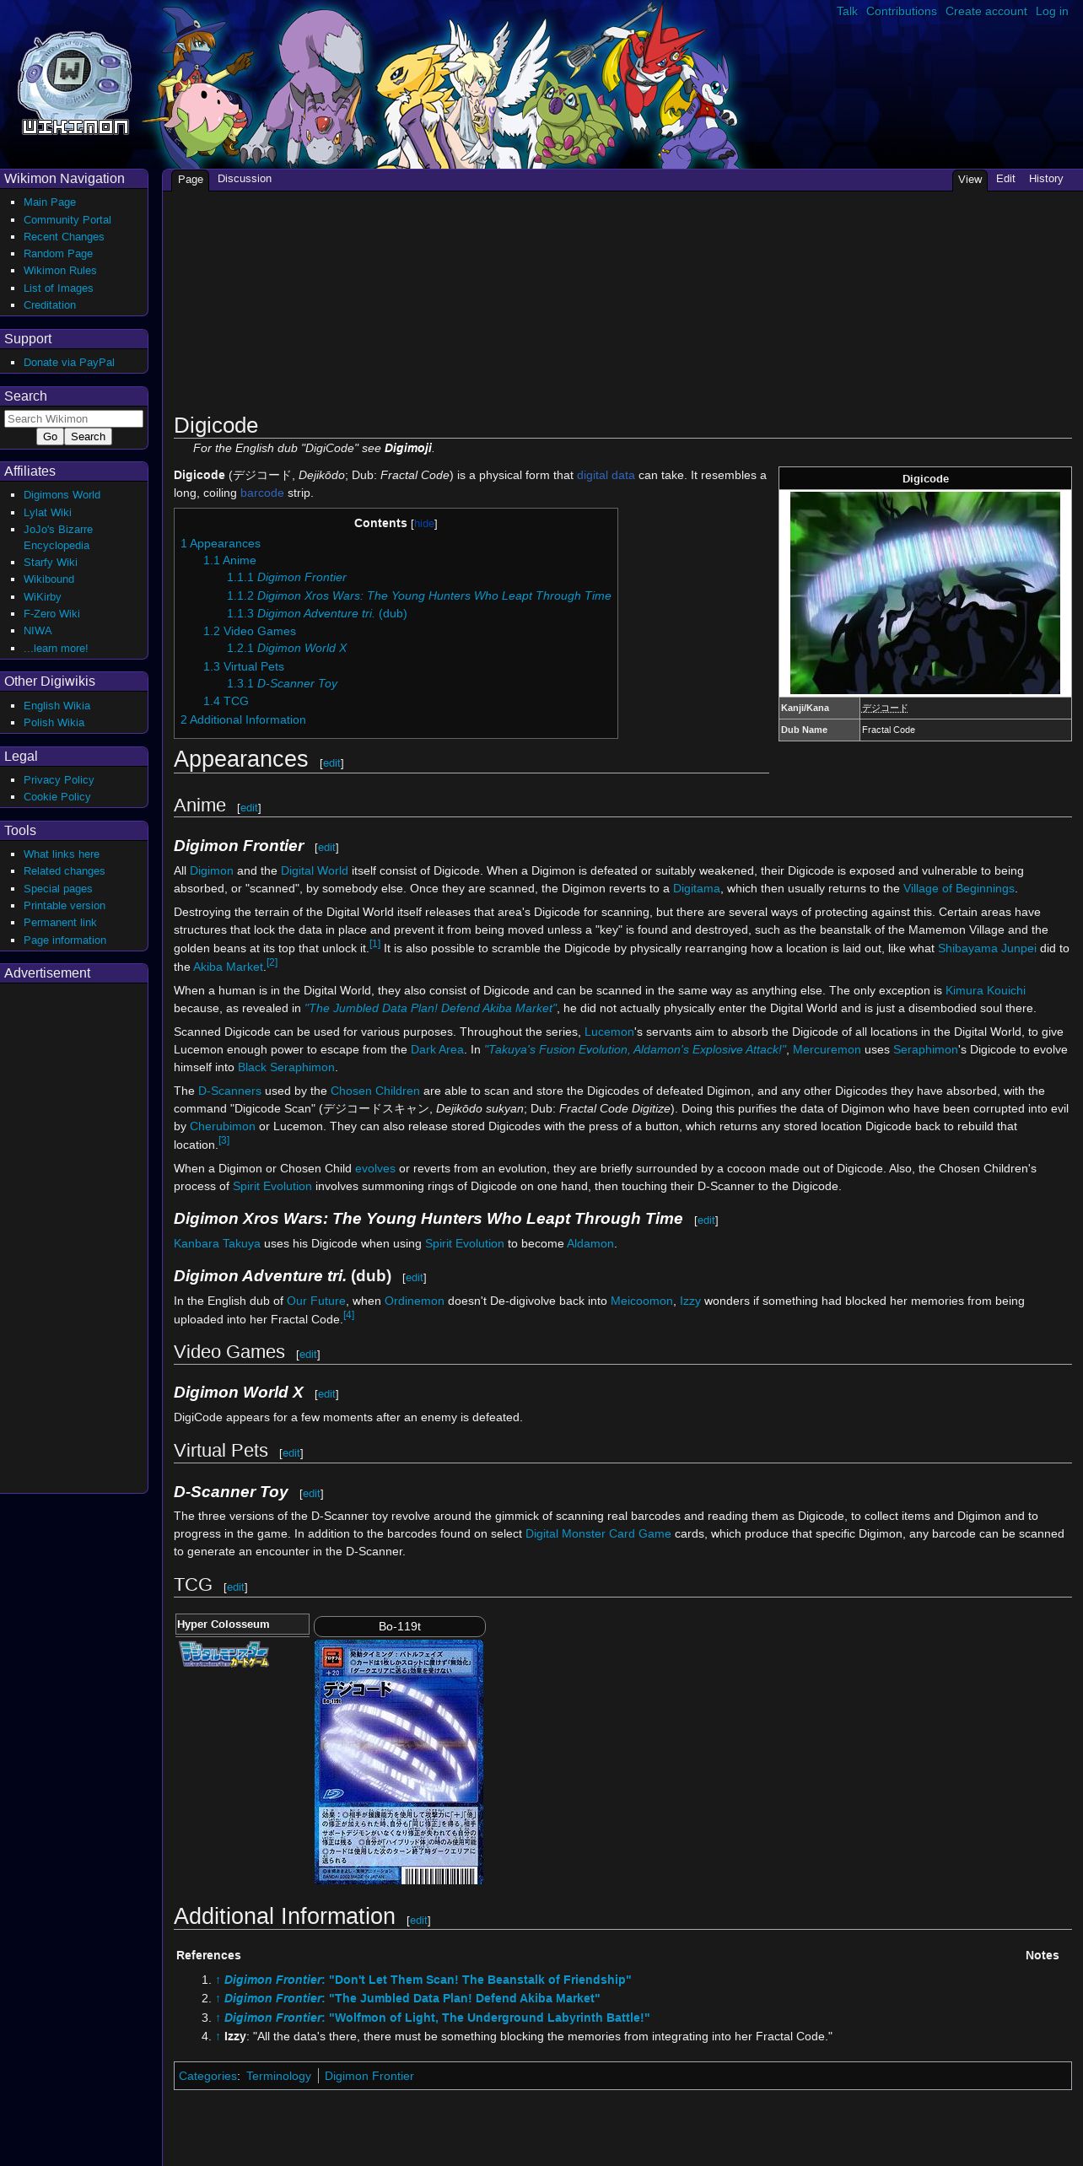1083x2166 pixels.
Task: Open Printable version link
Action: point(64,906)
